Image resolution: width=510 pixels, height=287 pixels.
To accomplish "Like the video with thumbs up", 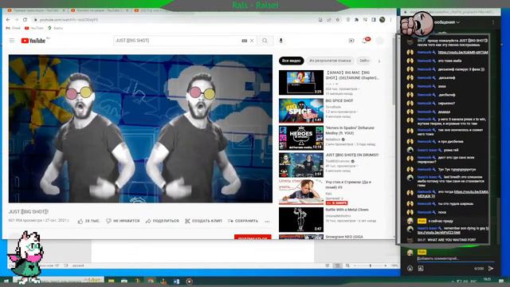I will 88,221.
